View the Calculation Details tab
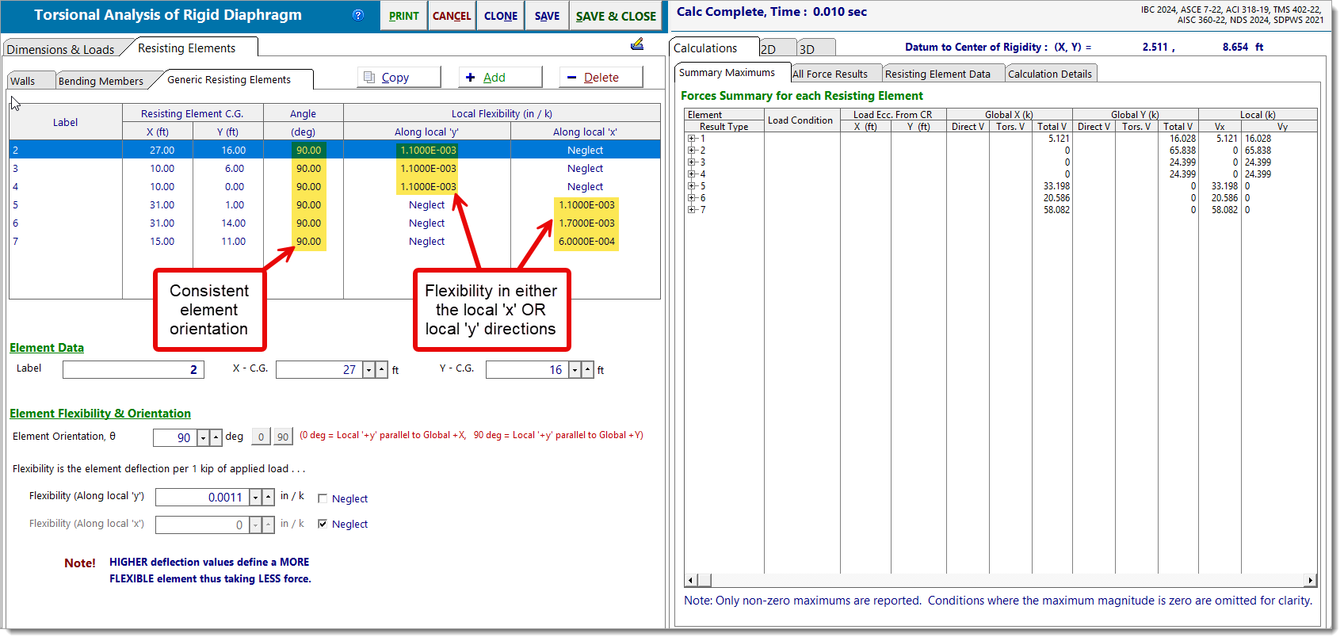This screenshot has width=1344, height=641. pos(1050,74)
